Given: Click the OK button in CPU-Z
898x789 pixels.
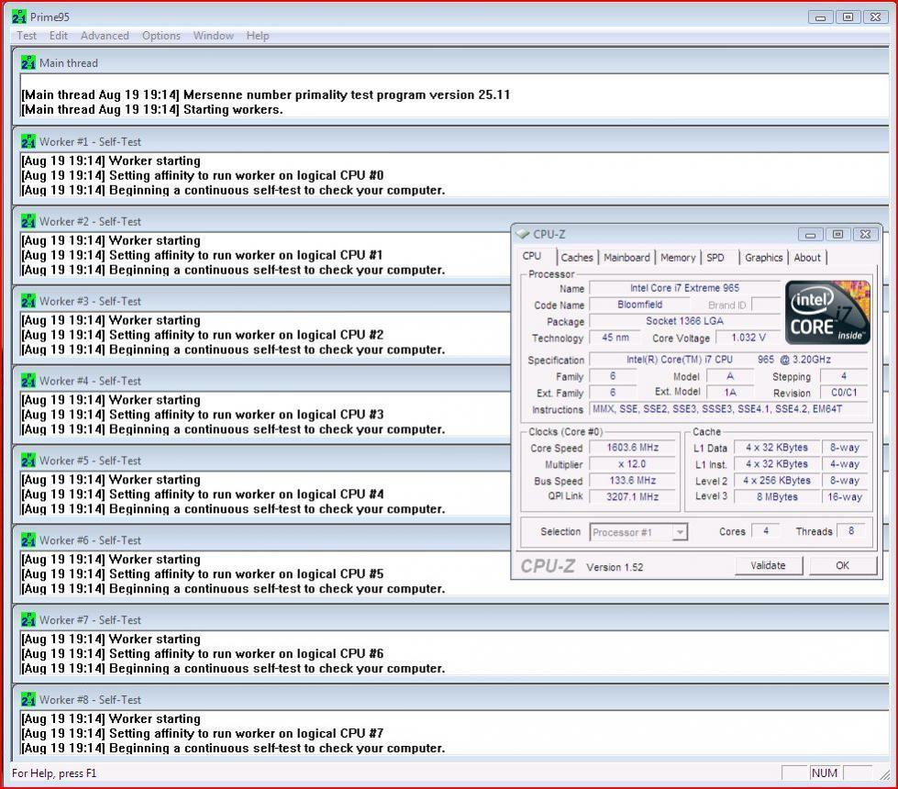Looking at the screenshot, I should tap(842, 565).
